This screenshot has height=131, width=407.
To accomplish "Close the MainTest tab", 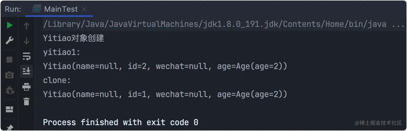I will click(x=84, y=9).
